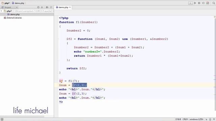Close the demo.php editor tab
216x121 pixels.
(70, 7)
